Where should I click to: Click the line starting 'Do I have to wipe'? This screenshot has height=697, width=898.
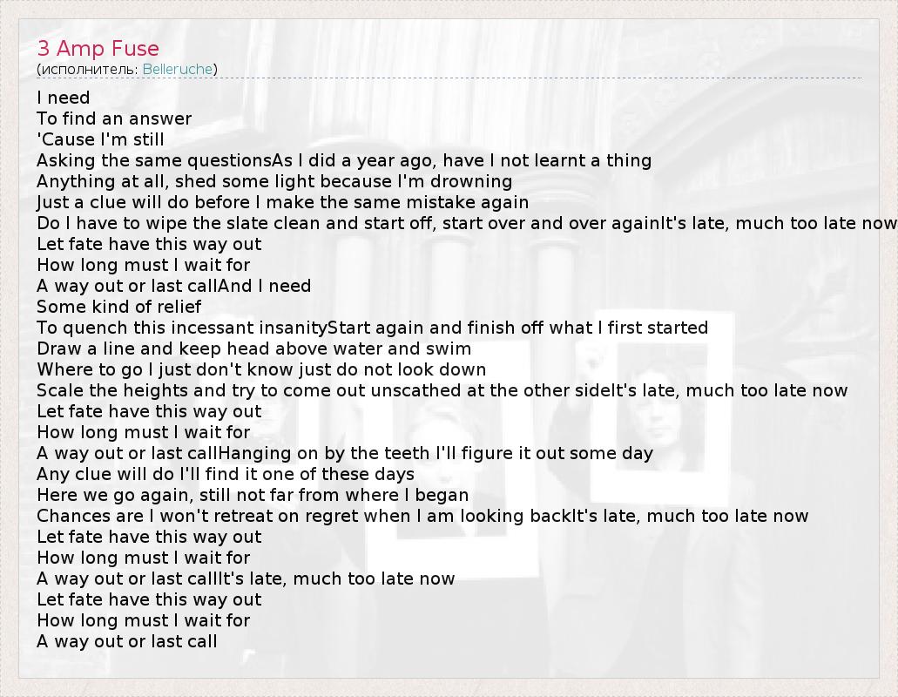coord(466,223)
